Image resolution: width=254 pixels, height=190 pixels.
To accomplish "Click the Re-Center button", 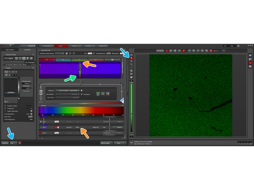I will [x=27, y=91].
